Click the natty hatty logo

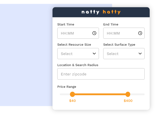[x=101, y=12]
